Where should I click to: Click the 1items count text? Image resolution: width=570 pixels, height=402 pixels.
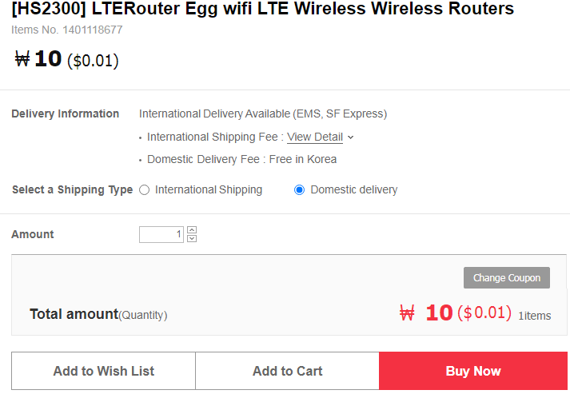(x=535, y=316)
